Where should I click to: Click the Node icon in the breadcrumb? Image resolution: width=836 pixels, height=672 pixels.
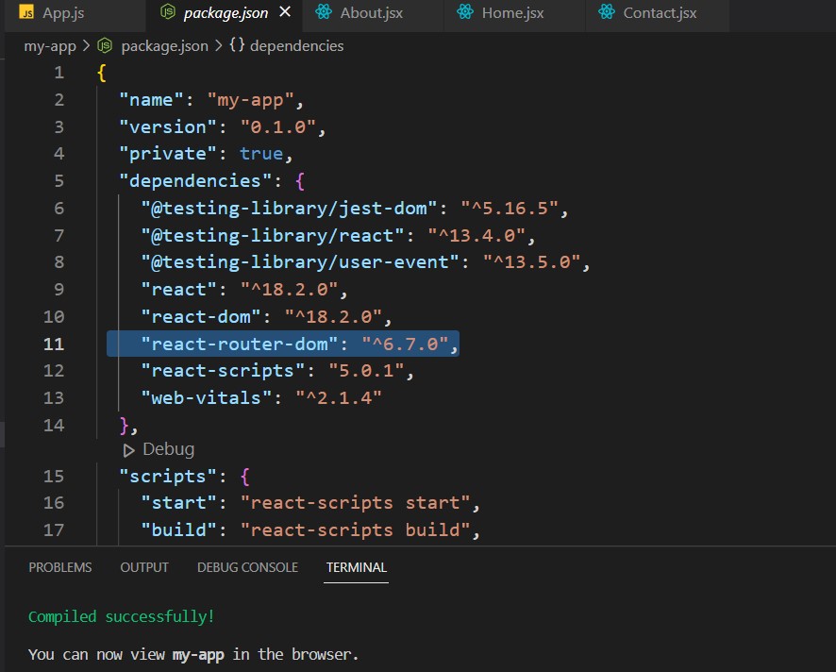tap(105, 45)
